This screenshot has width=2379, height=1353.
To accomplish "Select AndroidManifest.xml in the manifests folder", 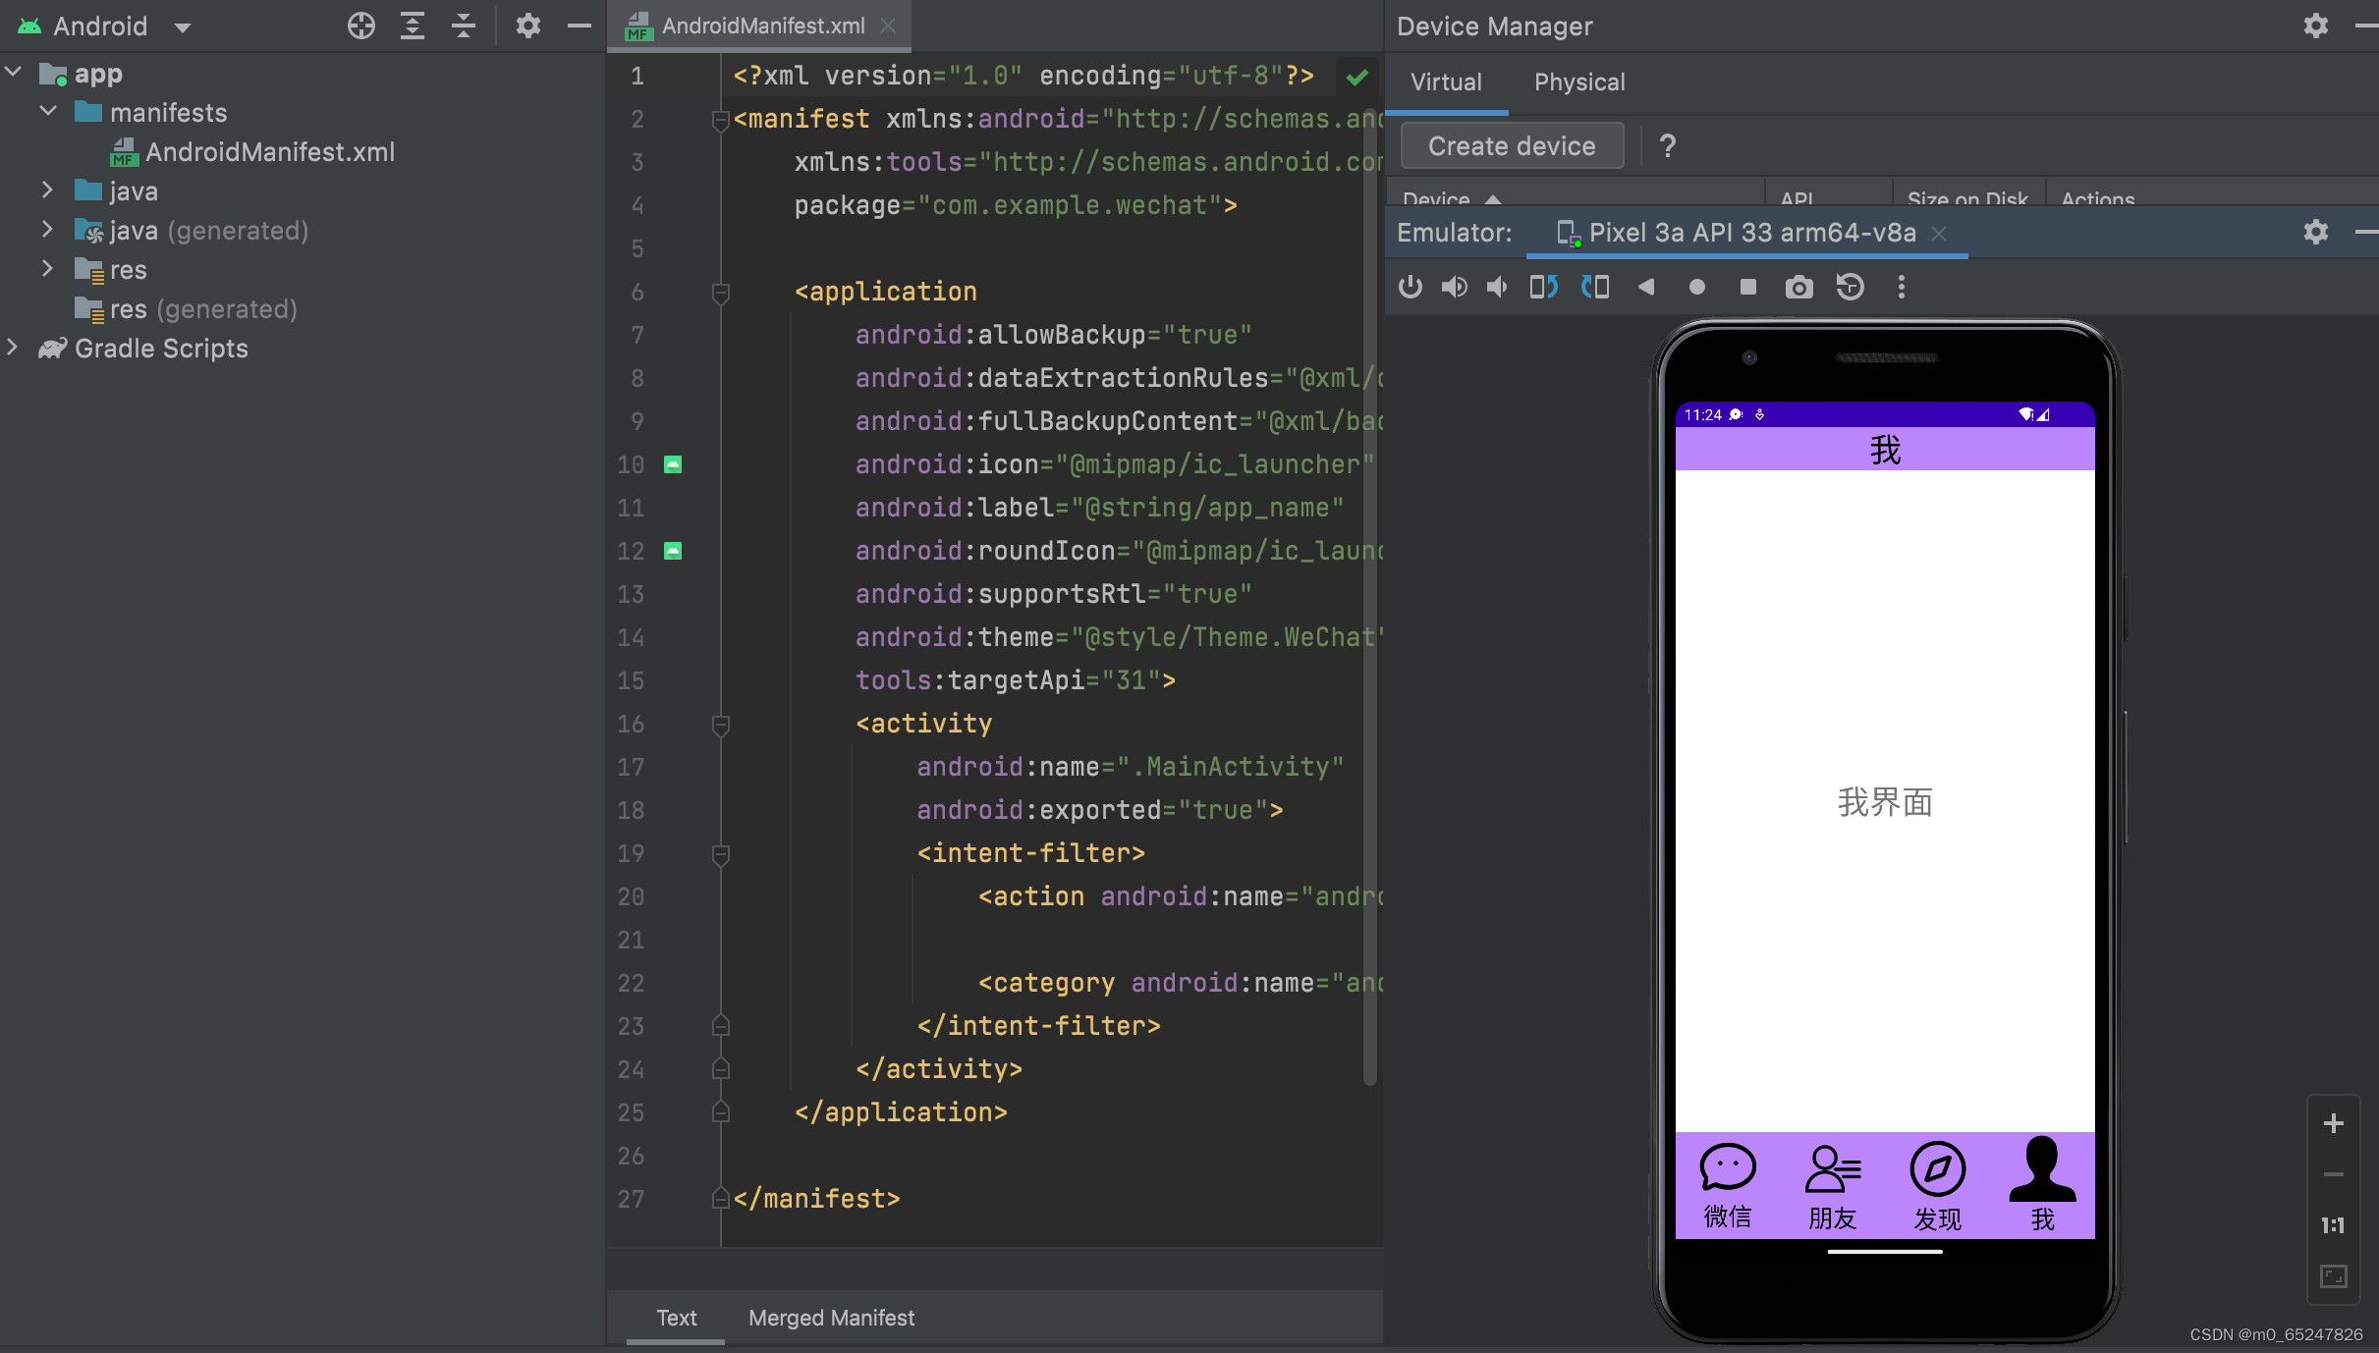I will (269, 152).
